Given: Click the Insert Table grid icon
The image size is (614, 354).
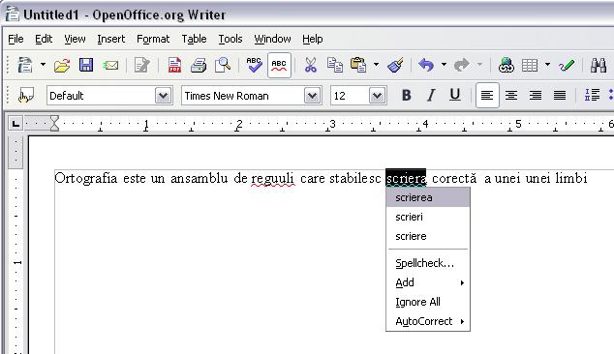Looking at the screenshot, I should click(530, 65).
